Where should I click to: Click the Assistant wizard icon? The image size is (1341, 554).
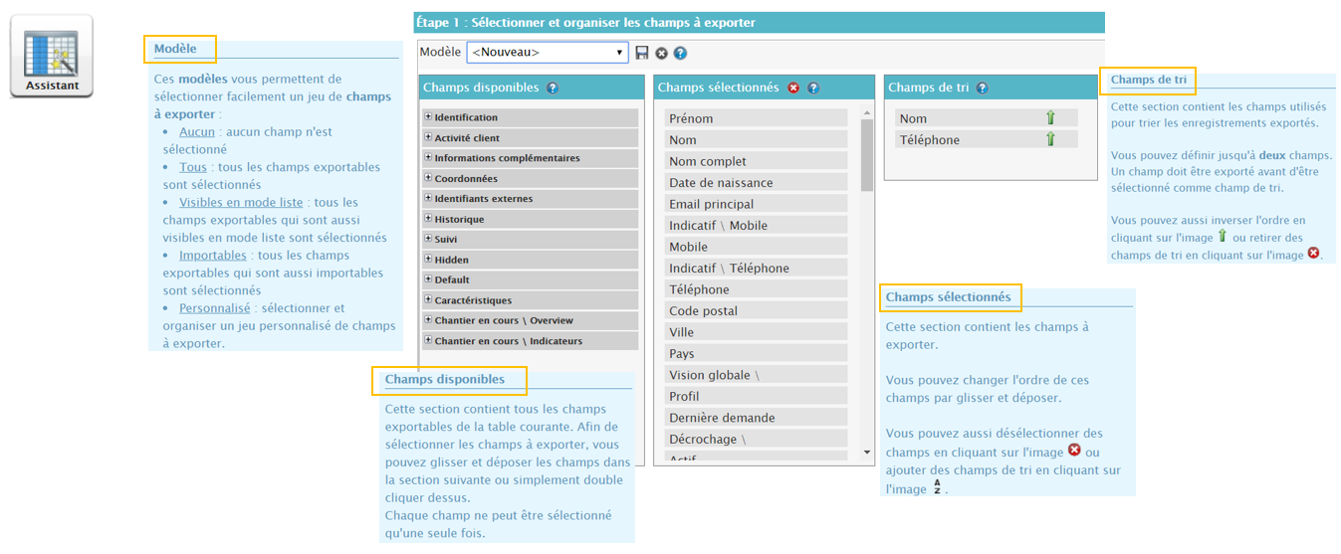[52, 56]
